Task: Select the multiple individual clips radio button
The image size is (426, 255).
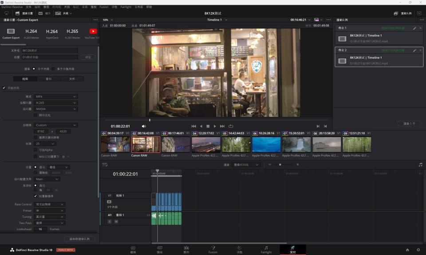Action: (54, 69)
